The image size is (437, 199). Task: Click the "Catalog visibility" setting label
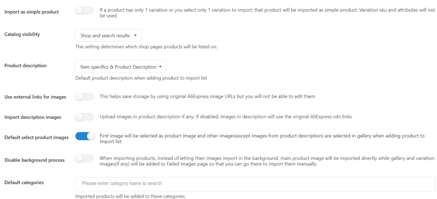click(22, 34)
